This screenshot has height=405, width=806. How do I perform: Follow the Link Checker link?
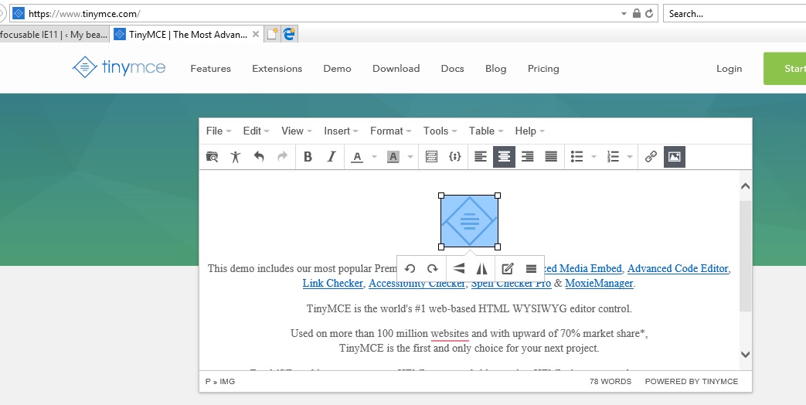332,283
